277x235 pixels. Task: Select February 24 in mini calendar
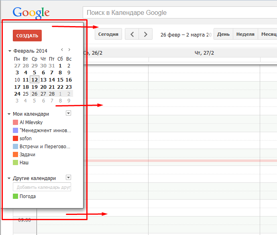[17, 94]
